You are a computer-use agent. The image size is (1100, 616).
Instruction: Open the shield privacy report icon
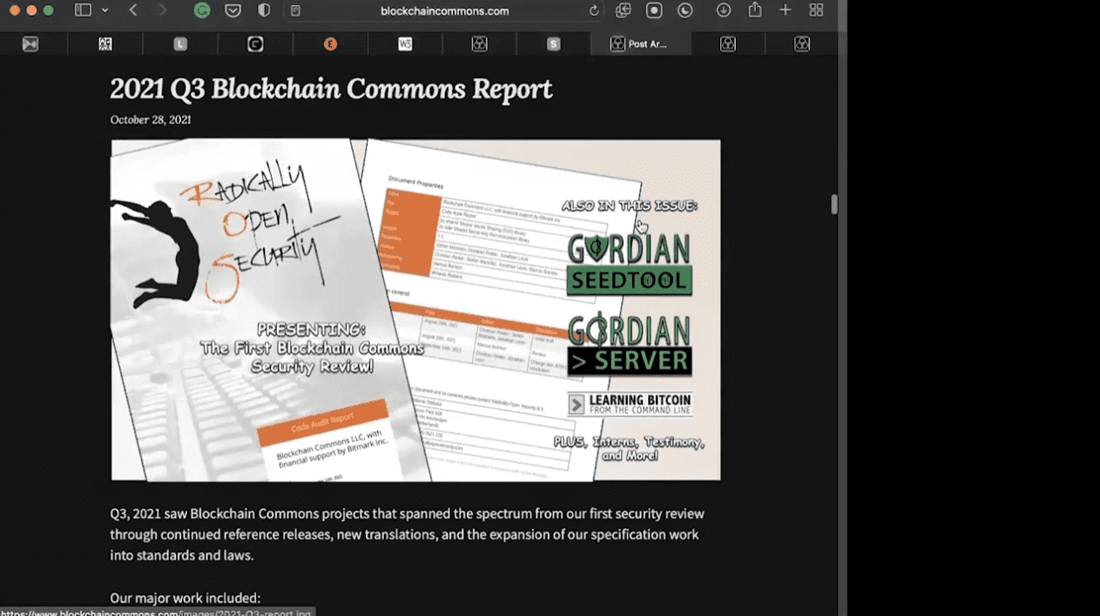[264, 10]
